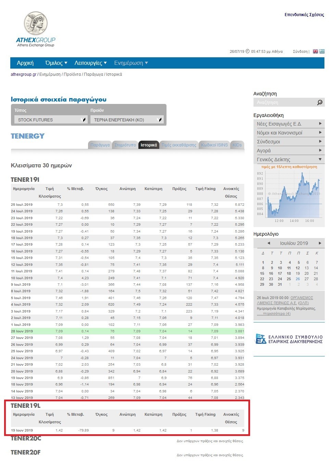Switch to Παράγωγα tab
333x461 pixels.
tap(100, 145)
